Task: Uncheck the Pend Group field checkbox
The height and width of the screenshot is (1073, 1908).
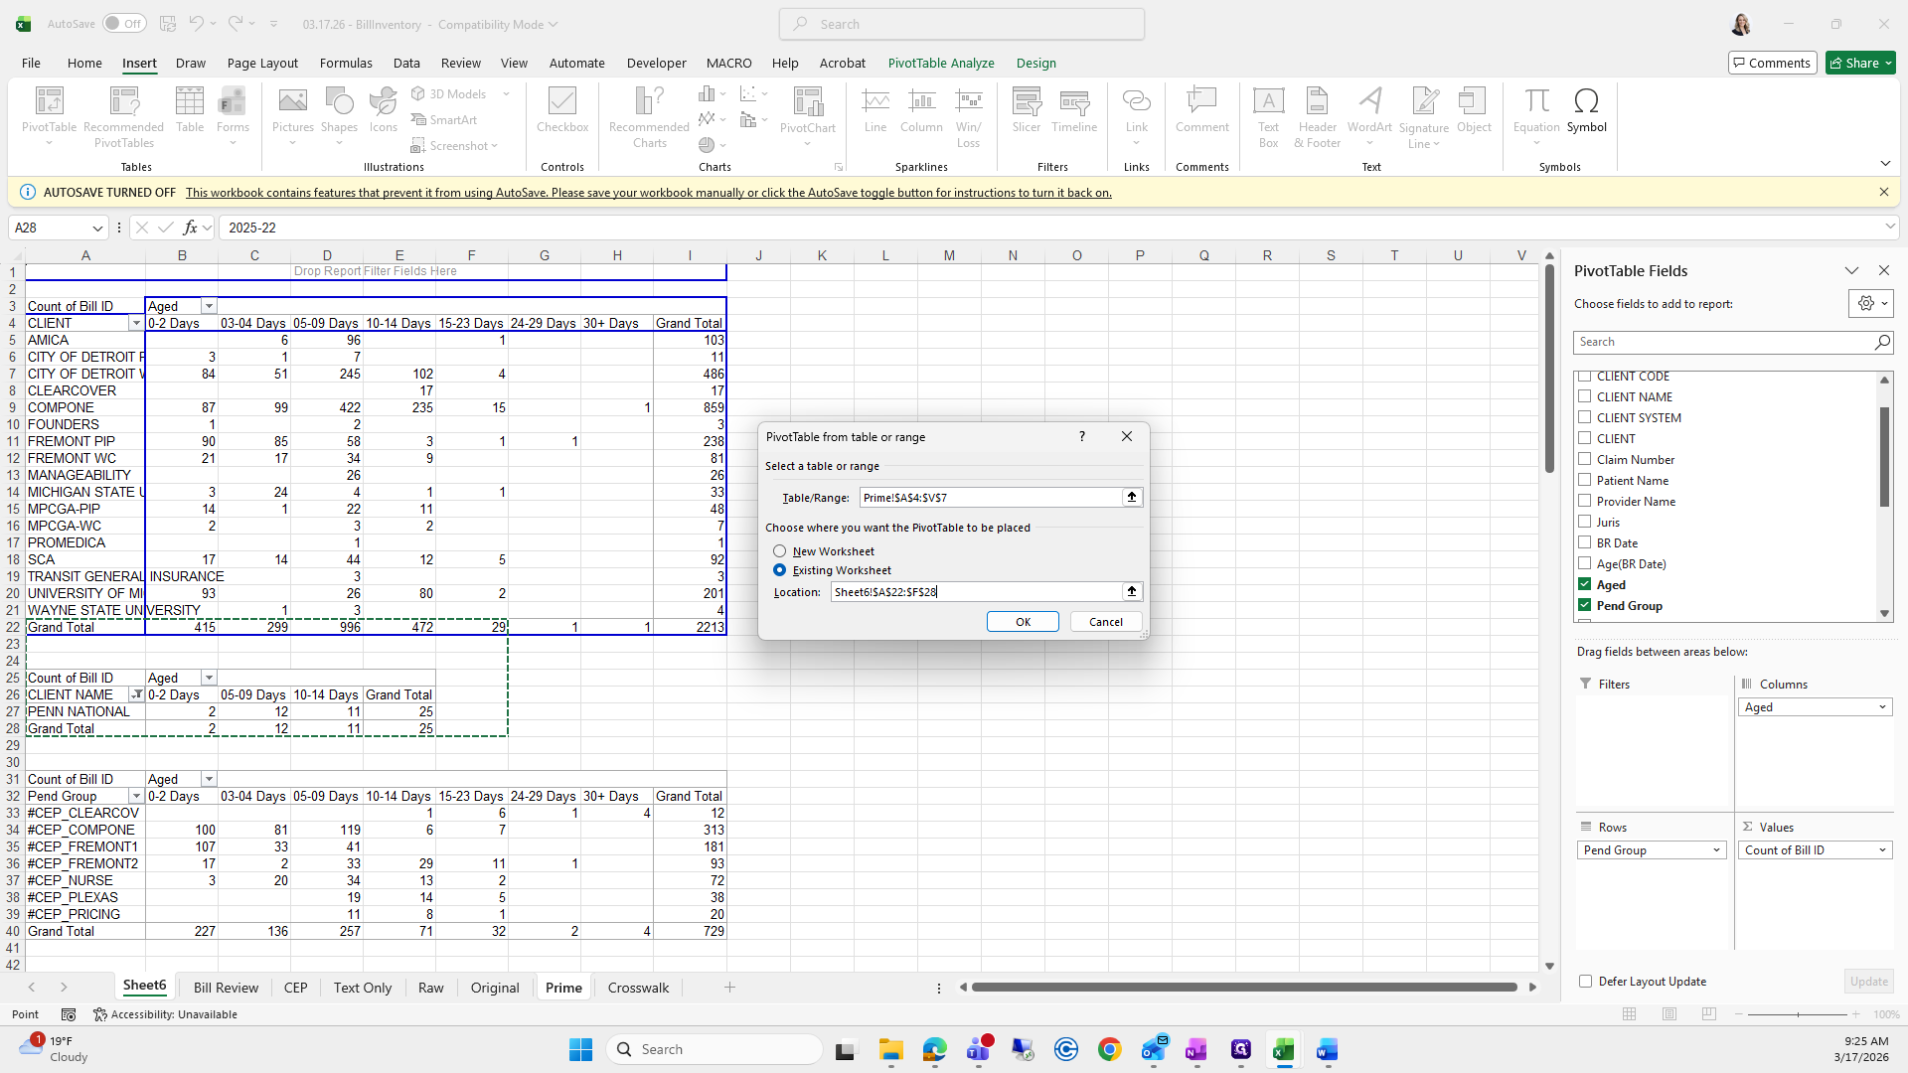Action: coord(1585,605)
